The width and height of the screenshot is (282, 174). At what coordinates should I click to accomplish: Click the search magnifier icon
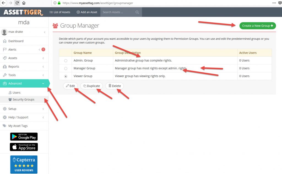click(x=137, y=12)
